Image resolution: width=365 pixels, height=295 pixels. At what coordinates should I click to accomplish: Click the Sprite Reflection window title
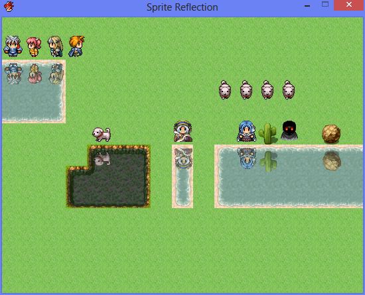183,7
